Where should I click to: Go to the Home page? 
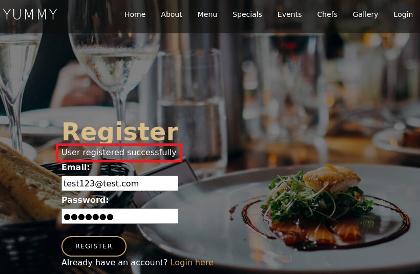(x=135, y=14)
